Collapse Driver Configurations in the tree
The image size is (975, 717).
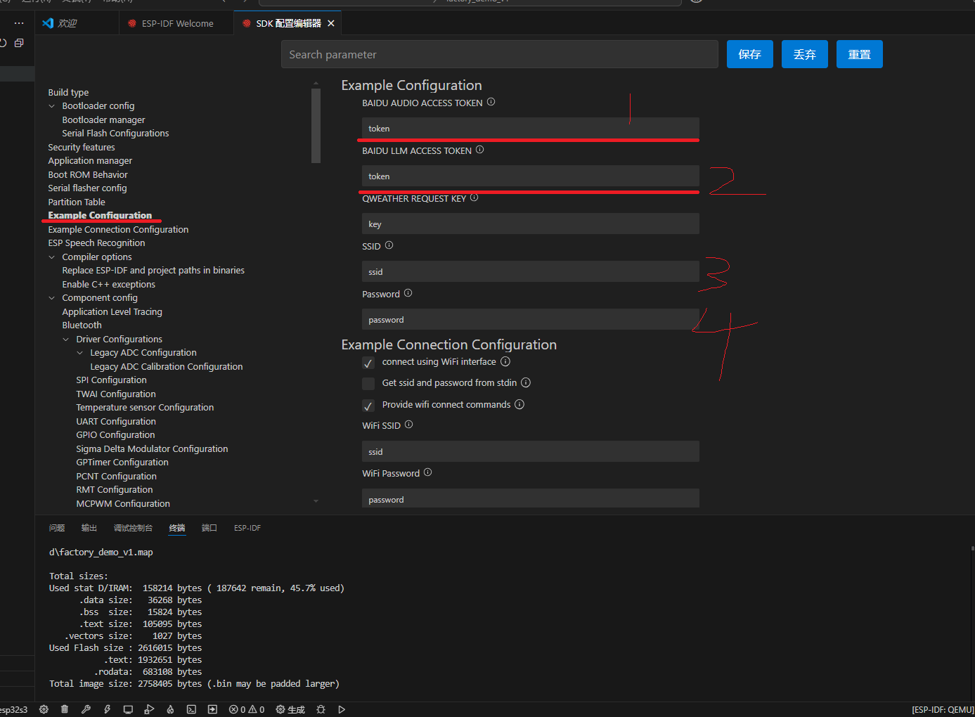tap(66, 340)
